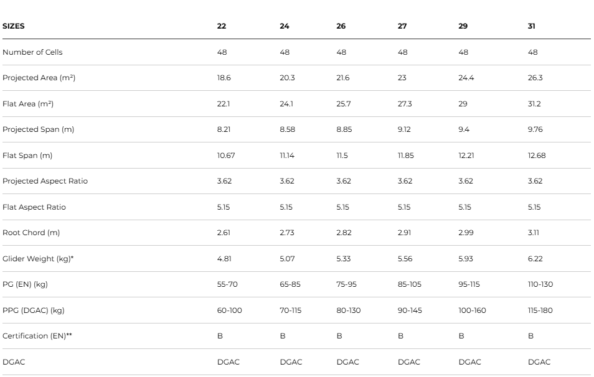
Task: Click PG (EN) weight range 55-70
Action: [x=227, y=284]
